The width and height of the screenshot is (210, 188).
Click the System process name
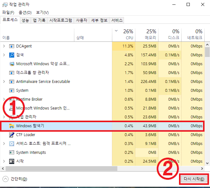pos(22,91)
